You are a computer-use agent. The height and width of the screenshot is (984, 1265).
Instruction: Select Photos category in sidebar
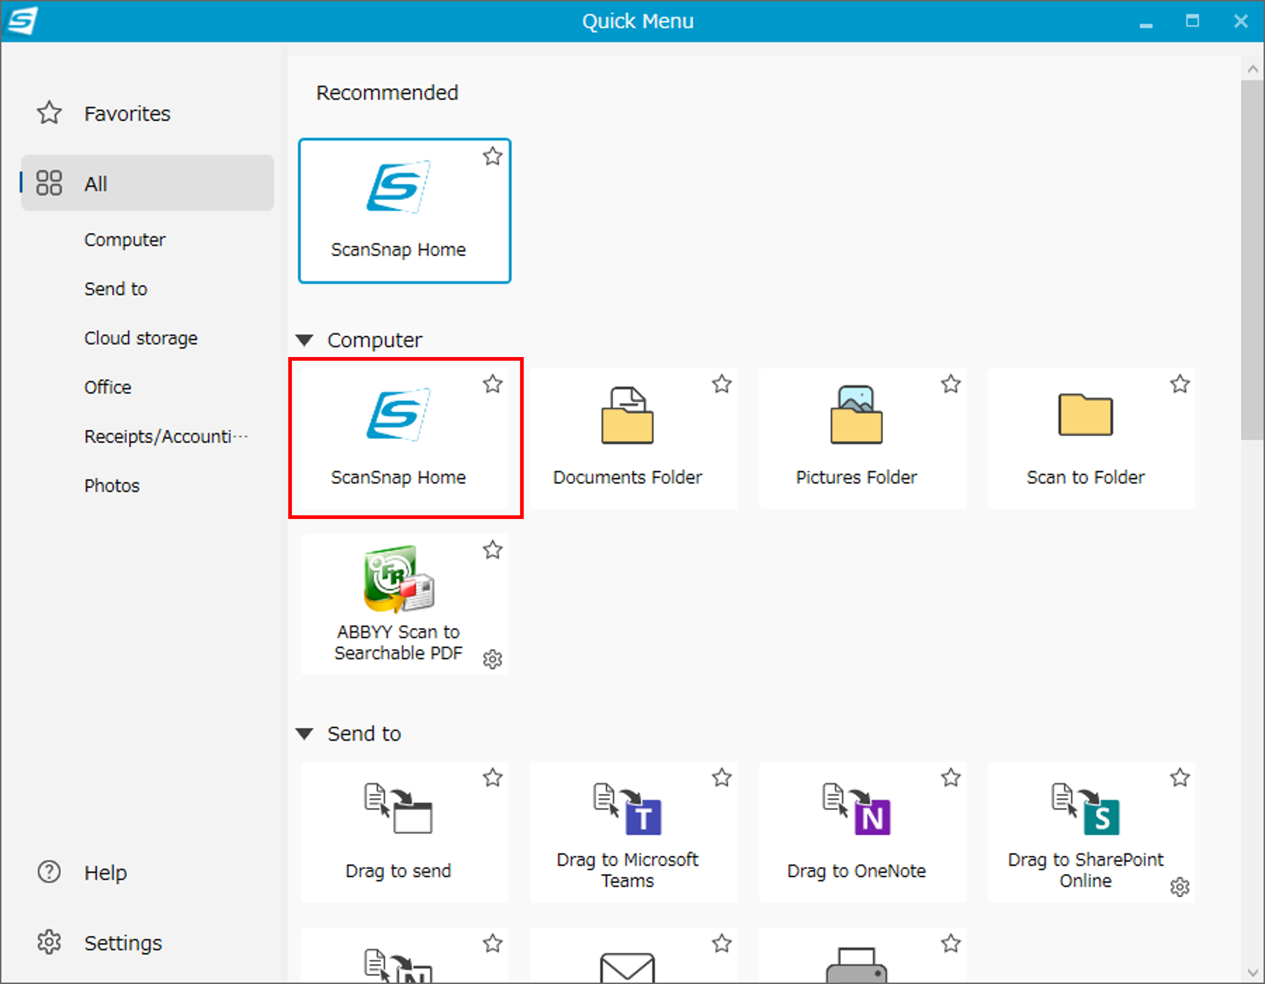[x=112, y=485]
